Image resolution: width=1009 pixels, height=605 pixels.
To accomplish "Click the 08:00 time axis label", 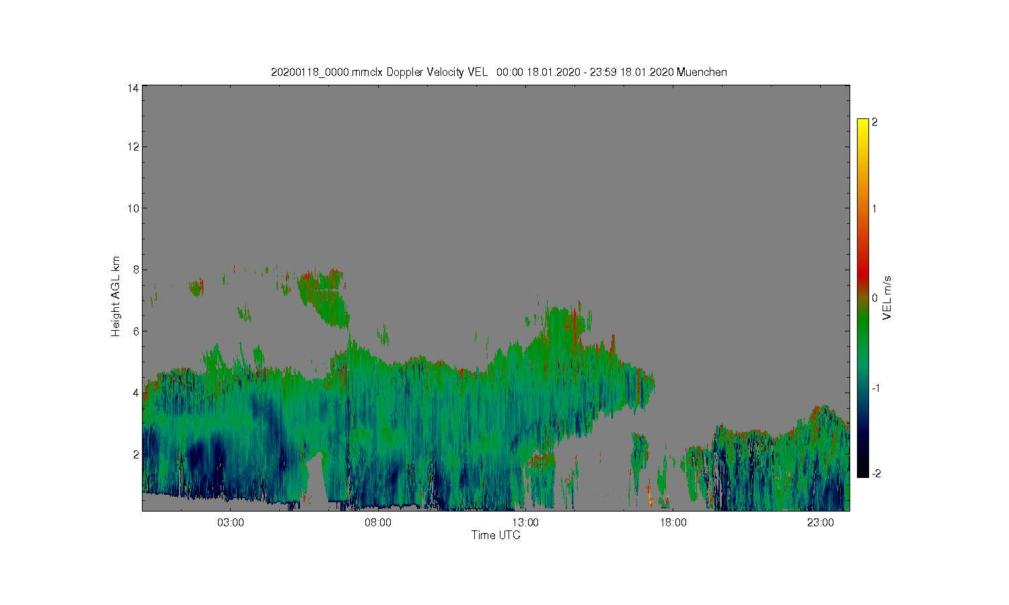I will (x=378, y=523).
